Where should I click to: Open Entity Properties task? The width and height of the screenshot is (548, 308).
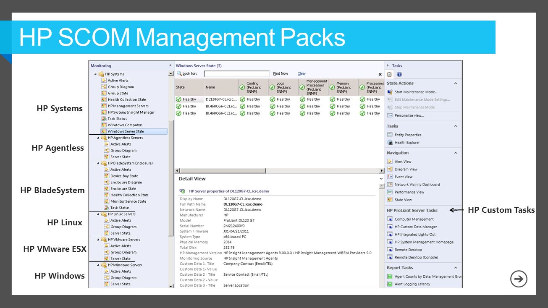tap(408, 135)
